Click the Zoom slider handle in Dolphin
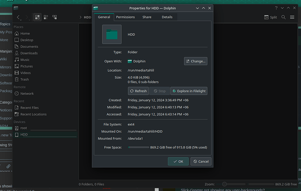The height and width of the screenshot is (191, 301). (x=224, y=184)
